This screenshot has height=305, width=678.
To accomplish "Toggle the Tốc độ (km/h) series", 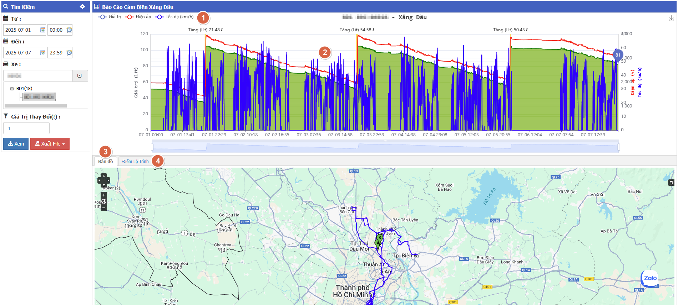I will tap(175, 17).
